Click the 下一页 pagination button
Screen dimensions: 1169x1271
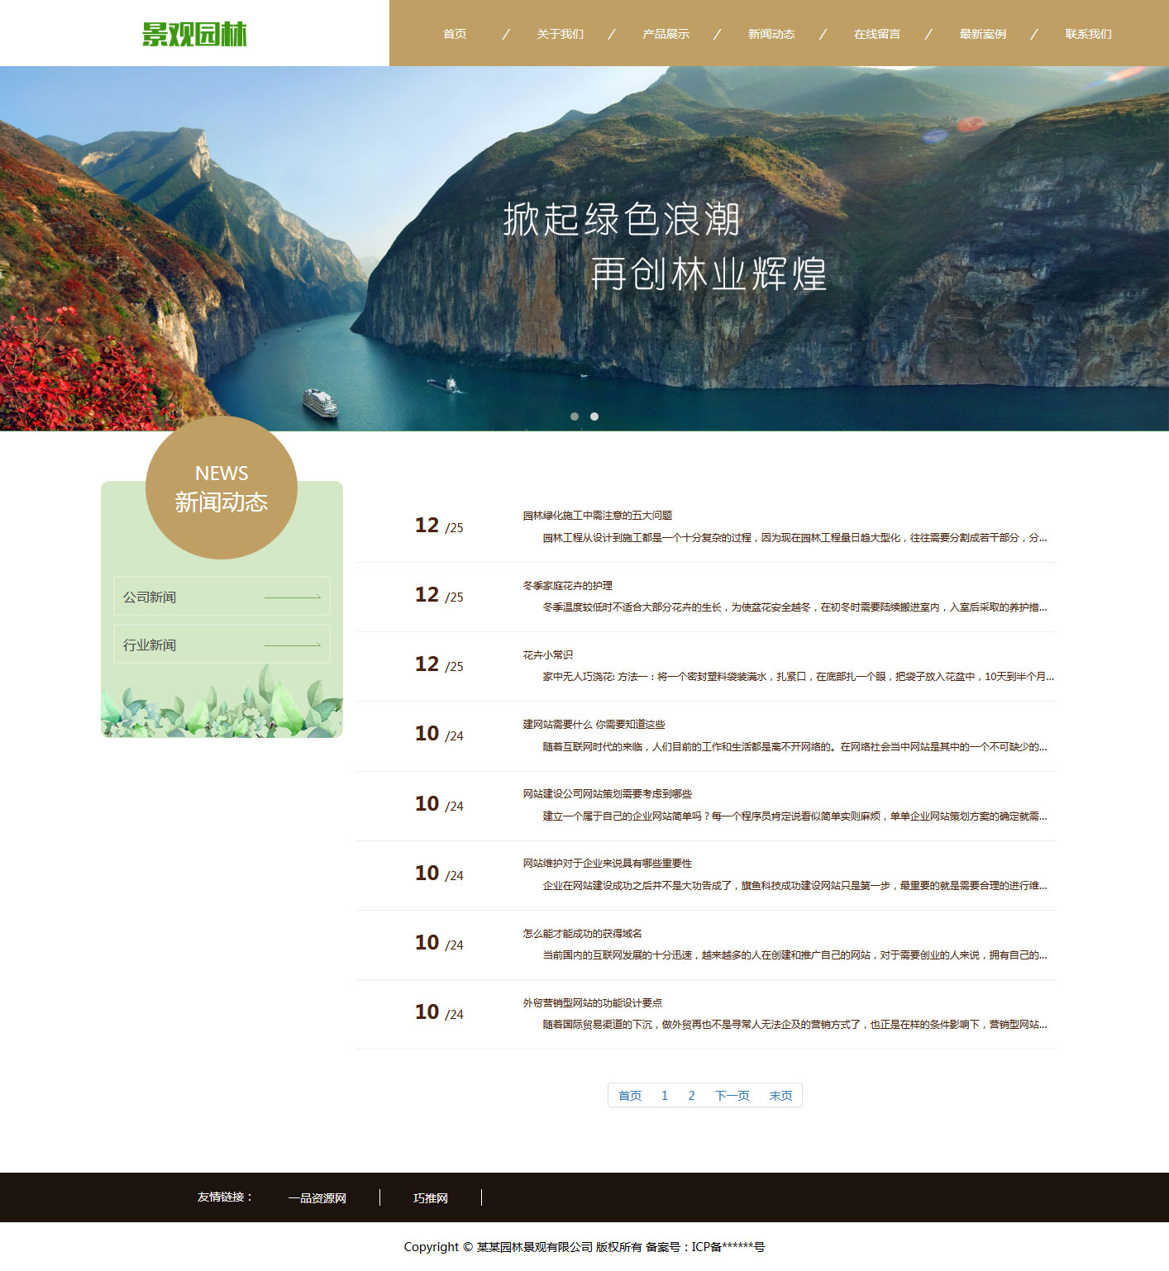click(732, 1096)
